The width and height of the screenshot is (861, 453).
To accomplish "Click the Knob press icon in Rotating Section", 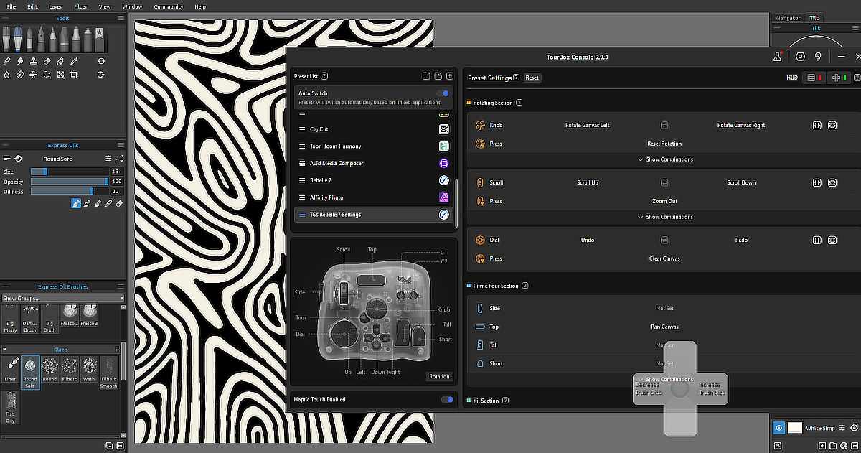I will click(480, 144).
